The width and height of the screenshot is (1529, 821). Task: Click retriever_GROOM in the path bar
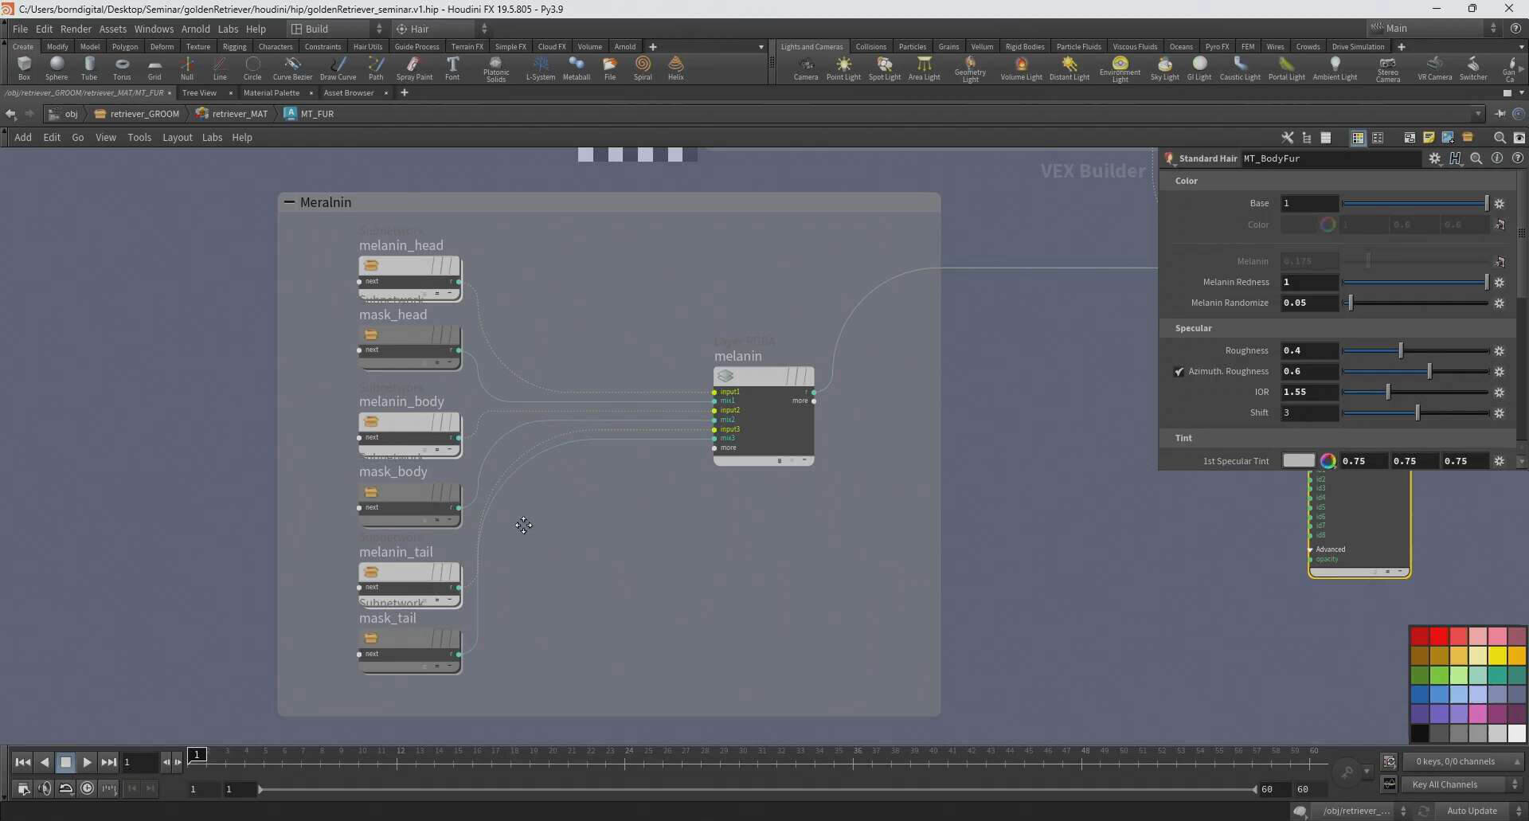[144, 114]
